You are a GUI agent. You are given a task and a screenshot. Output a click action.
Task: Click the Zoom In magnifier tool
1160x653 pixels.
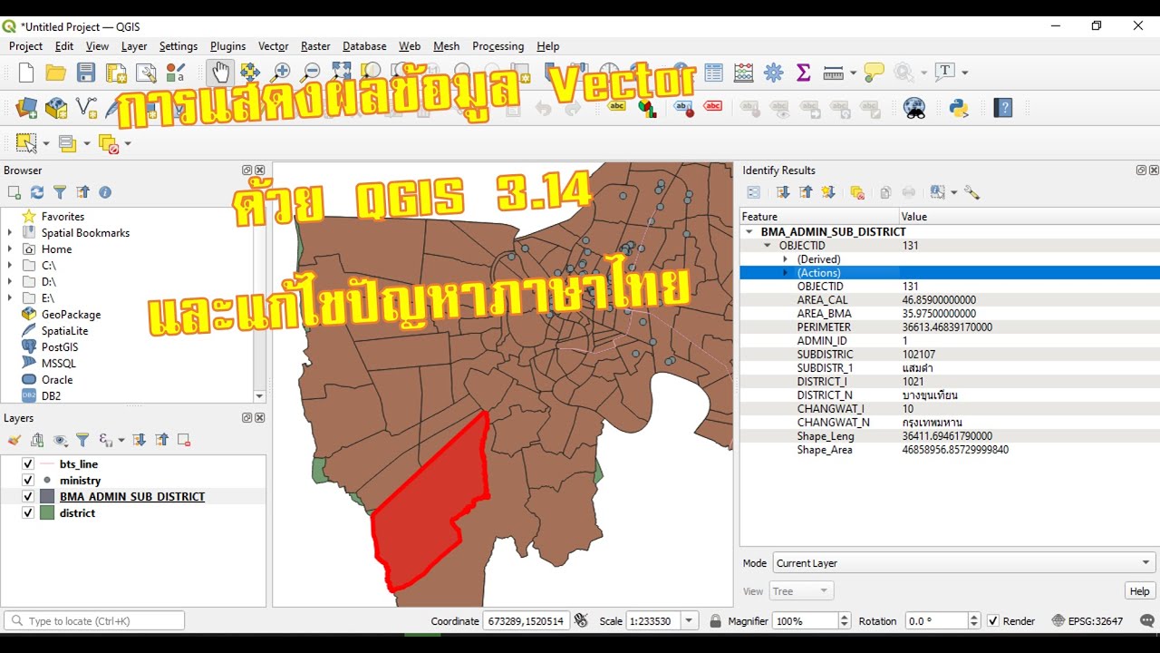click(x=281, y=73)
